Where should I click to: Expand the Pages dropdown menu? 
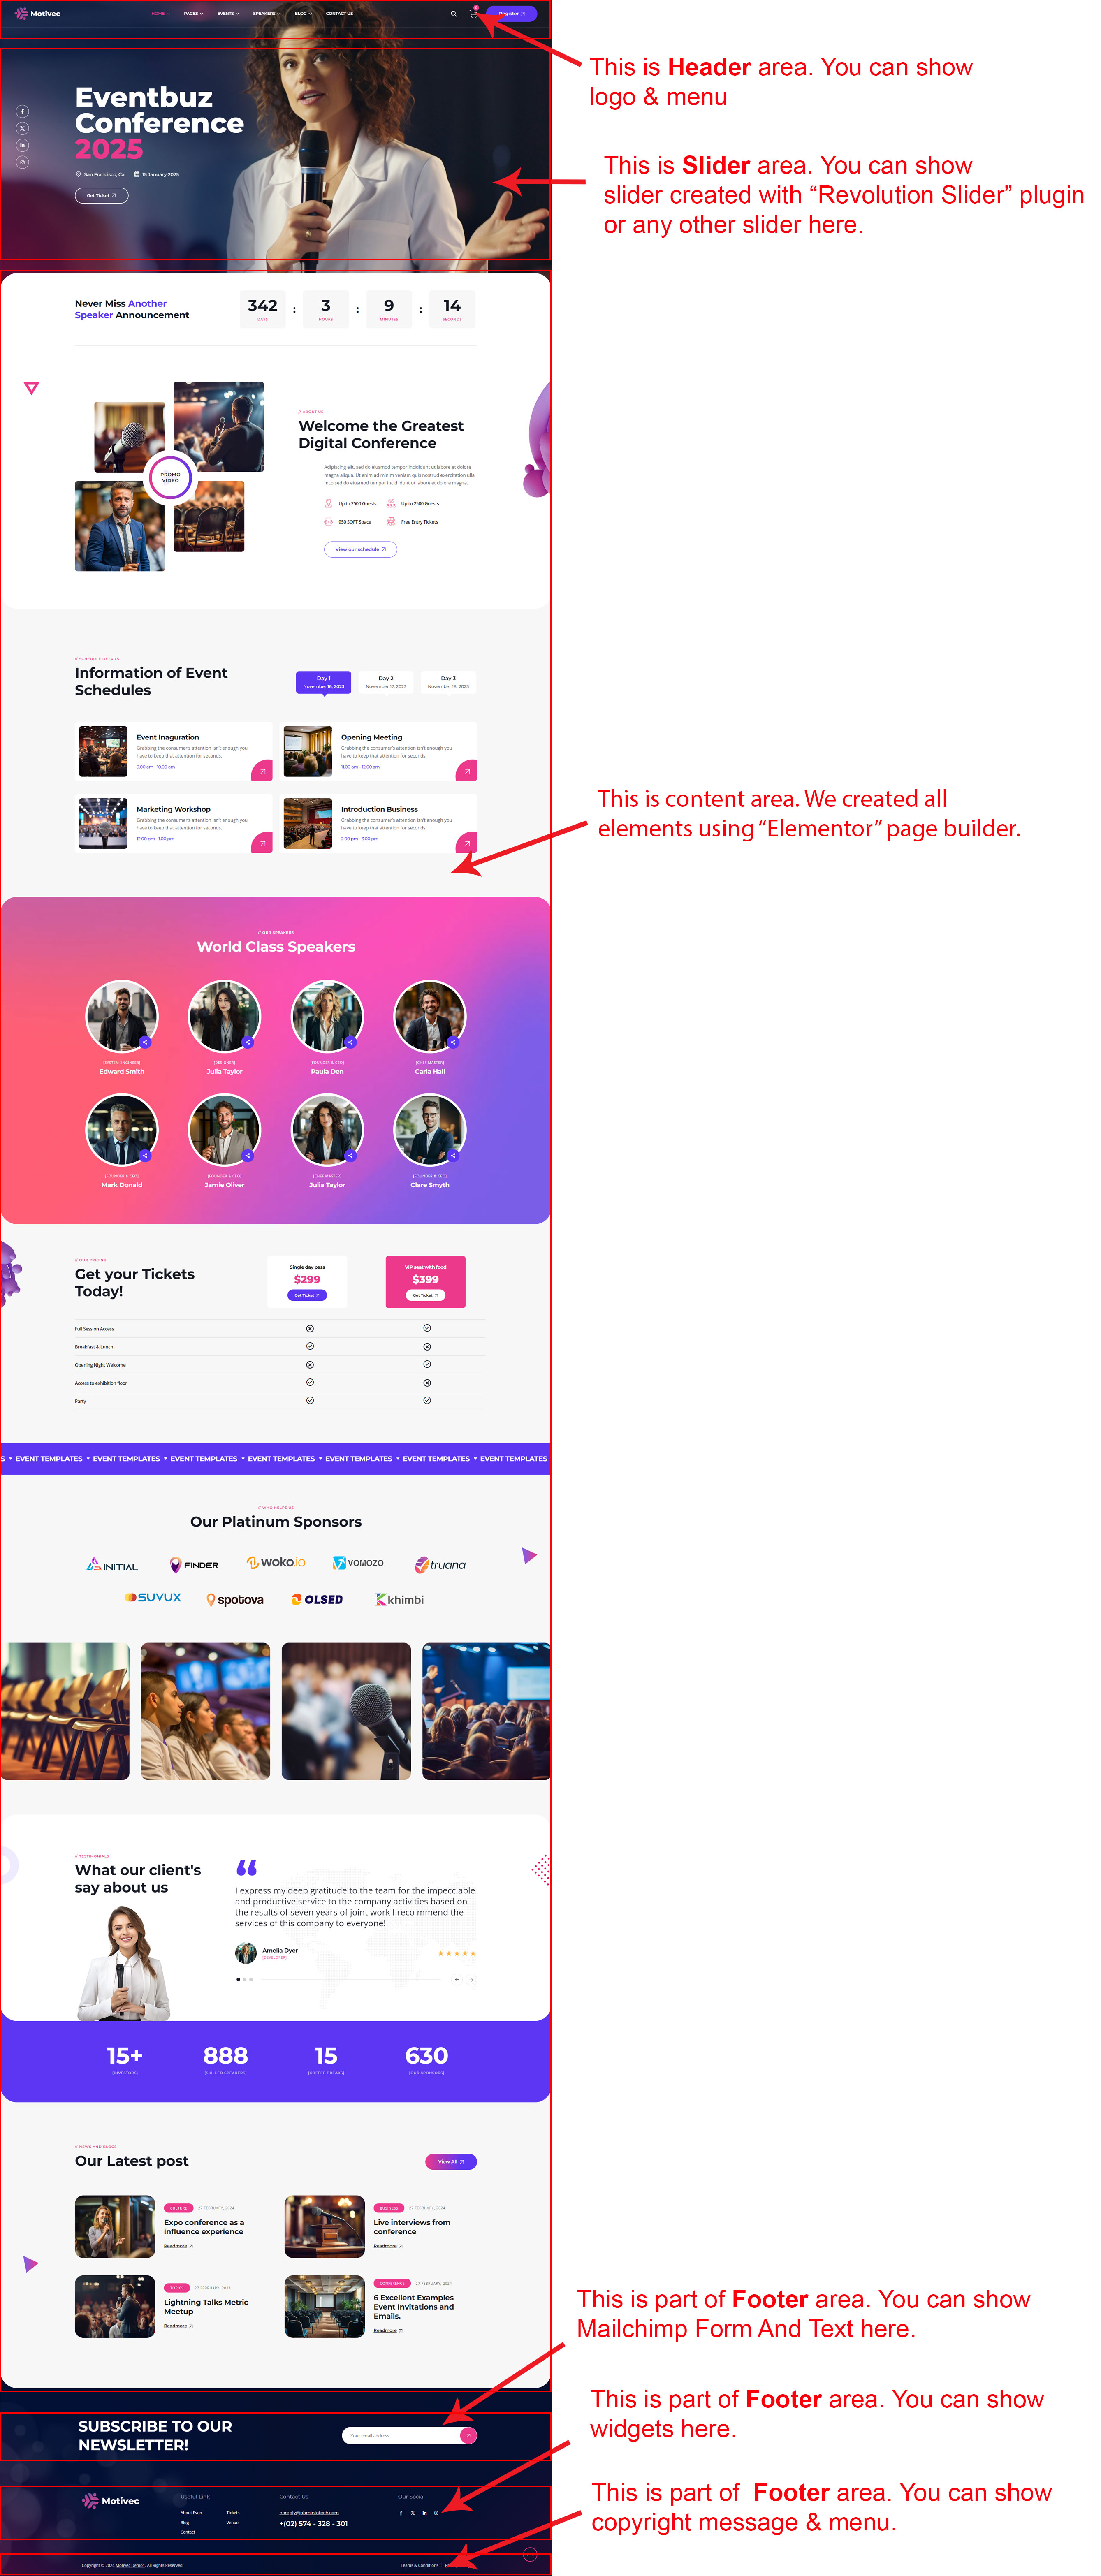pos(193,14)
